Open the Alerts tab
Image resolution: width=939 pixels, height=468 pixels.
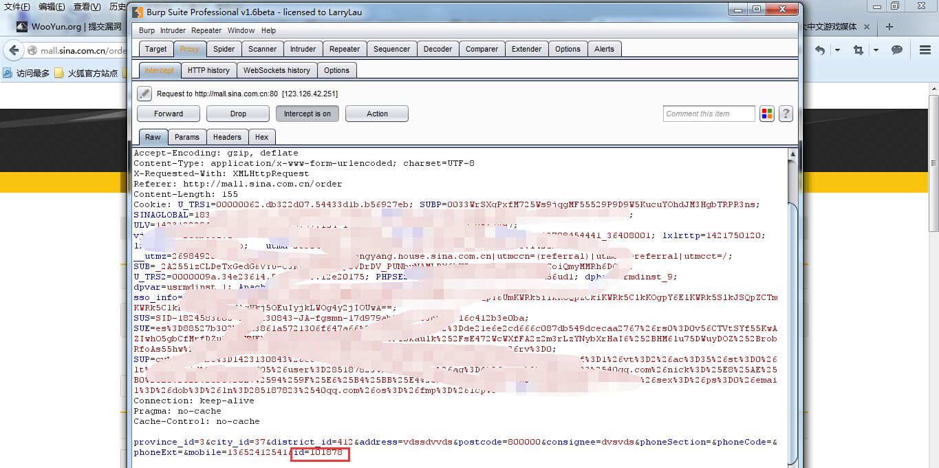604,49
